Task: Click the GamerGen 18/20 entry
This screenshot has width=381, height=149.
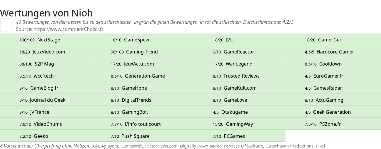Action: point(324,40)
